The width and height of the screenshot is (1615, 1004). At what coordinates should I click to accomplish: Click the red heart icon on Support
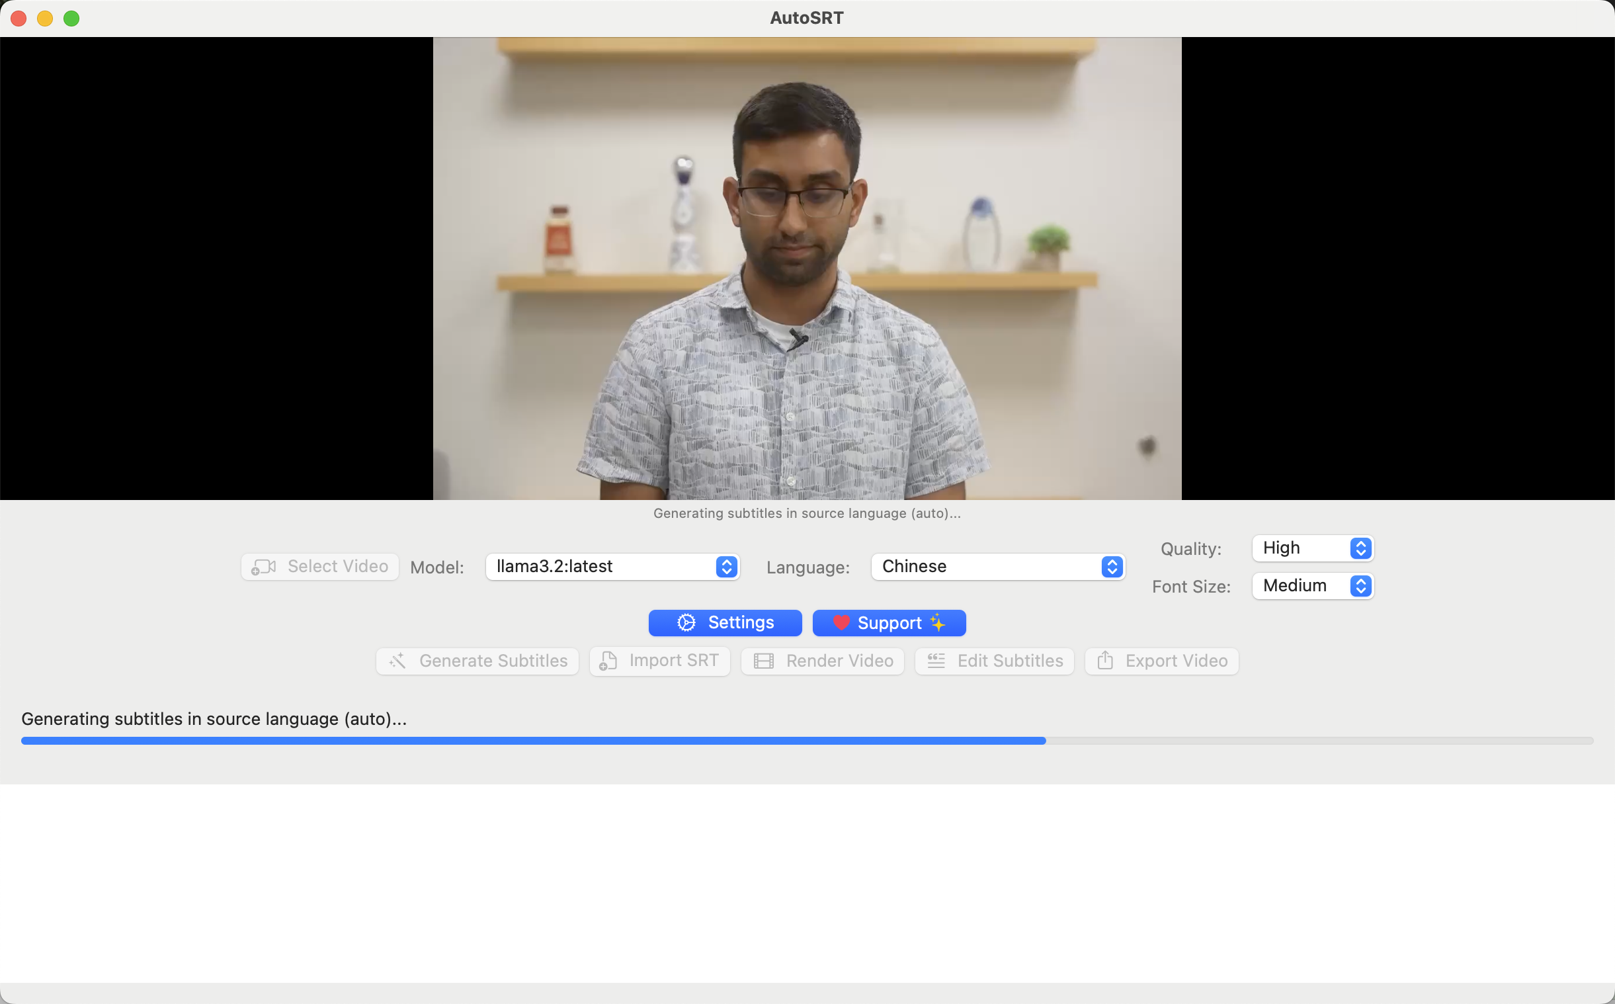[841, 623]
